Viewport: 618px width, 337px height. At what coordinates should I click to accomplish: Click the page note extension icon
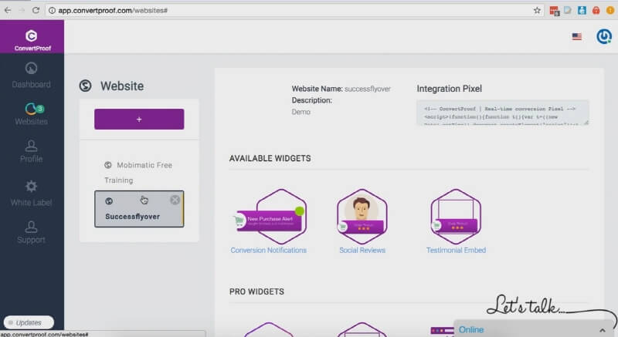tap(568, 11)
